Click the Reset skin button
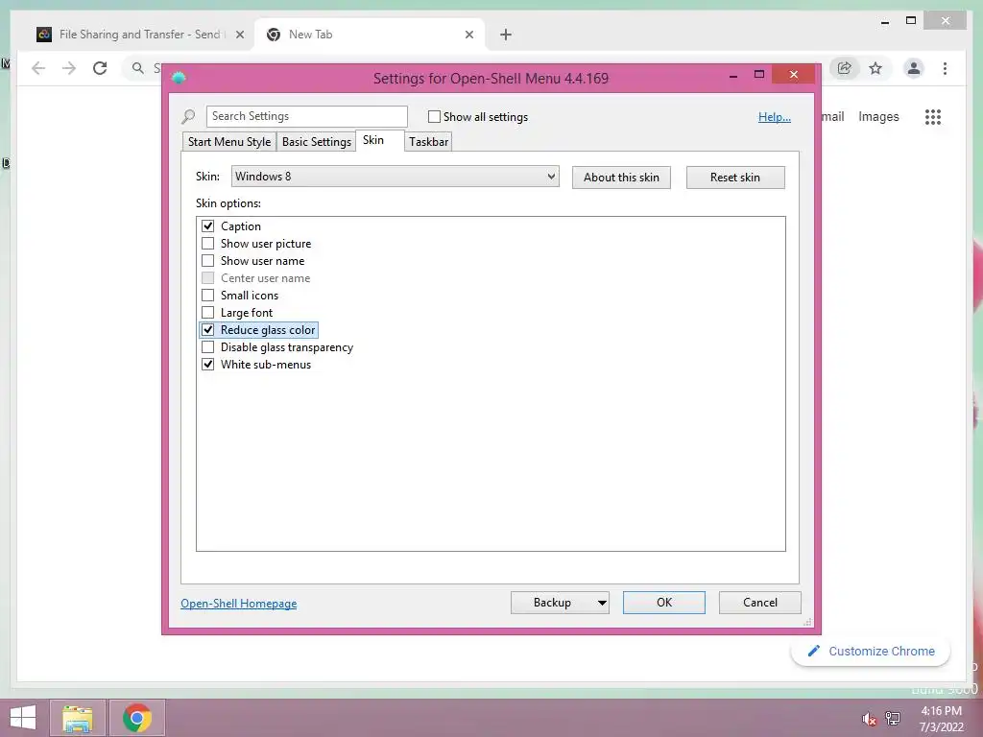Viewport: 983px width, 737px height. coord(735,178)
